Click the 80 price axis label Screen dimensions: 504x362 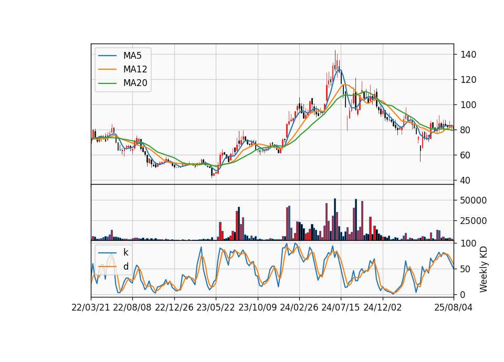click(x=466, y=130)
